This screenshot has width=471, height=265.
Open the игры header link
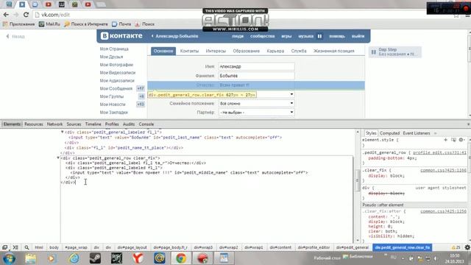pos(286,36)
